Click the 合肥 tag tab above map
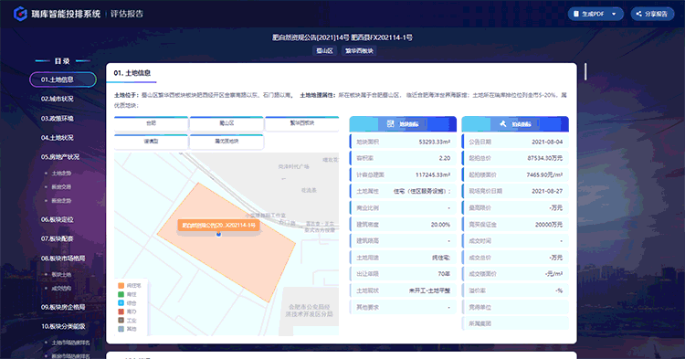Image resolution: width=685 pixels, height=359 pixels. click(151, 123)
